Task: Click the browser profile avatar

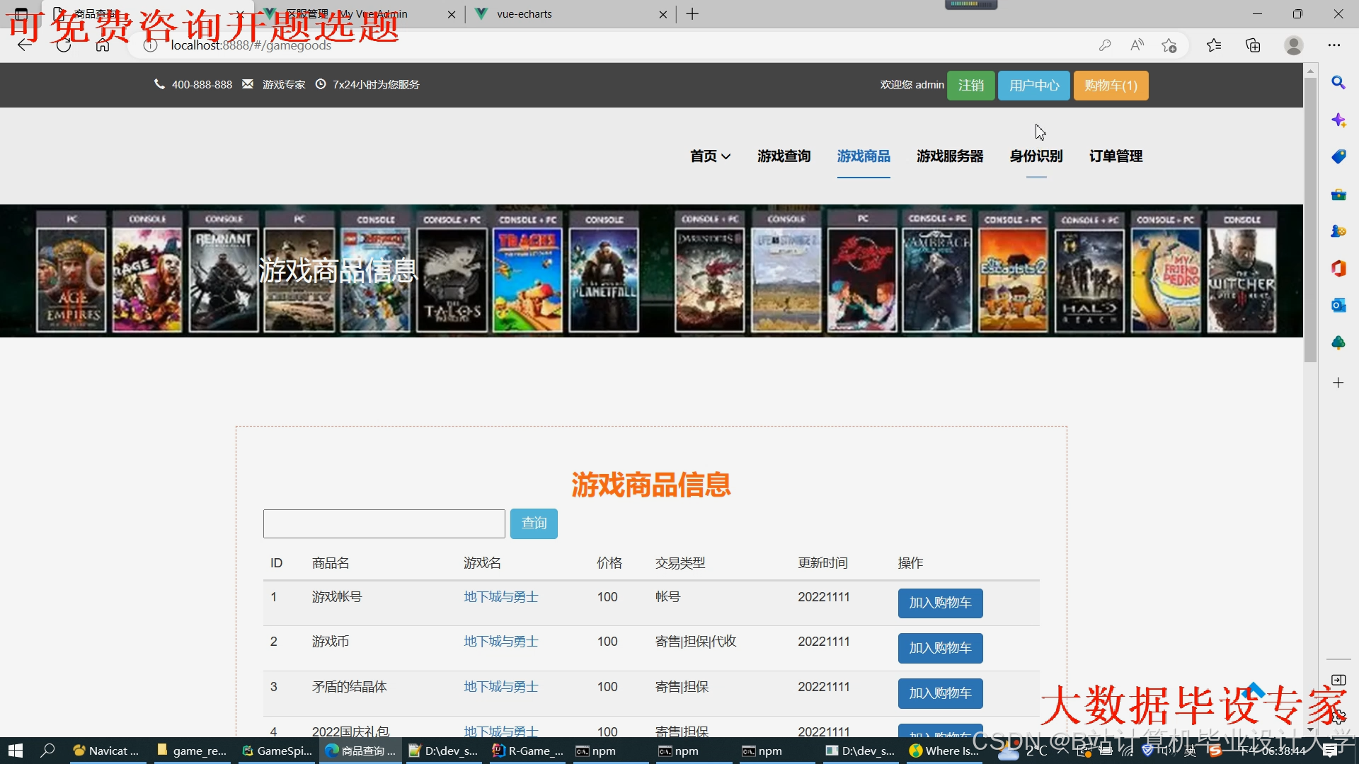Action: pyautogui.click(x=1293, y=45)
